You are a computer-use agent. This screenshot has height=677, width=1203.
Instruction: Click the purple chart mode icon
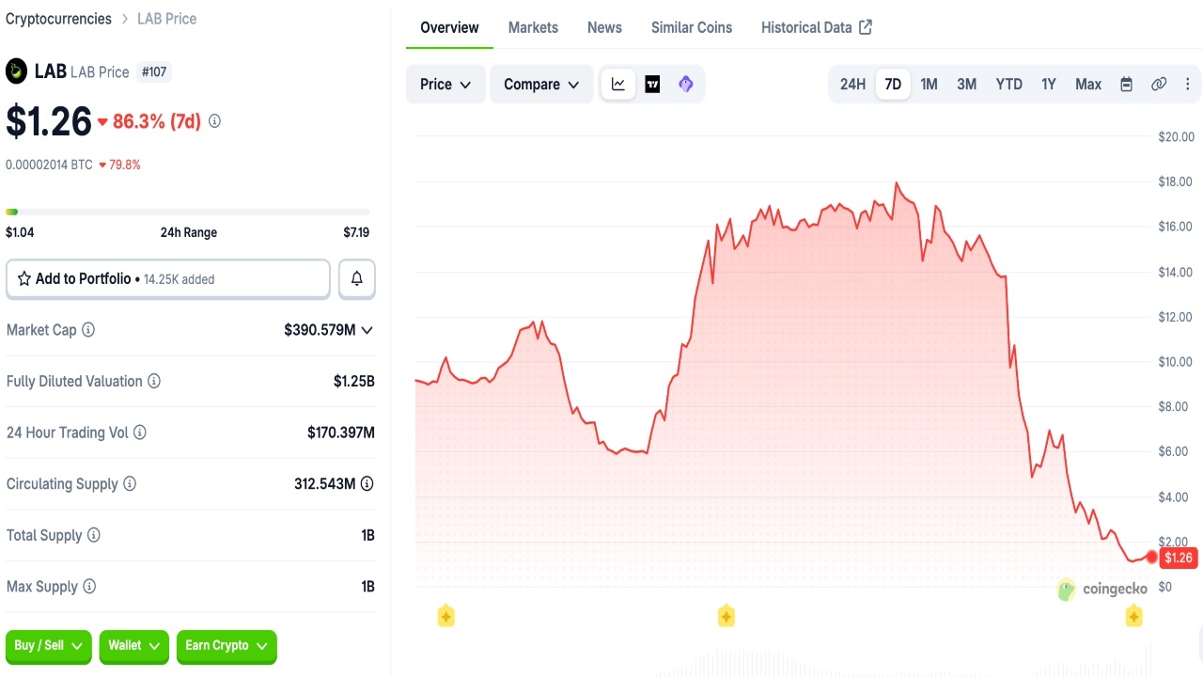[686, 85]
